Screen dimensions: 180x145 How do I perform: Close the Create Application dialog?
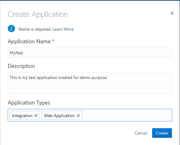[172, 13]
